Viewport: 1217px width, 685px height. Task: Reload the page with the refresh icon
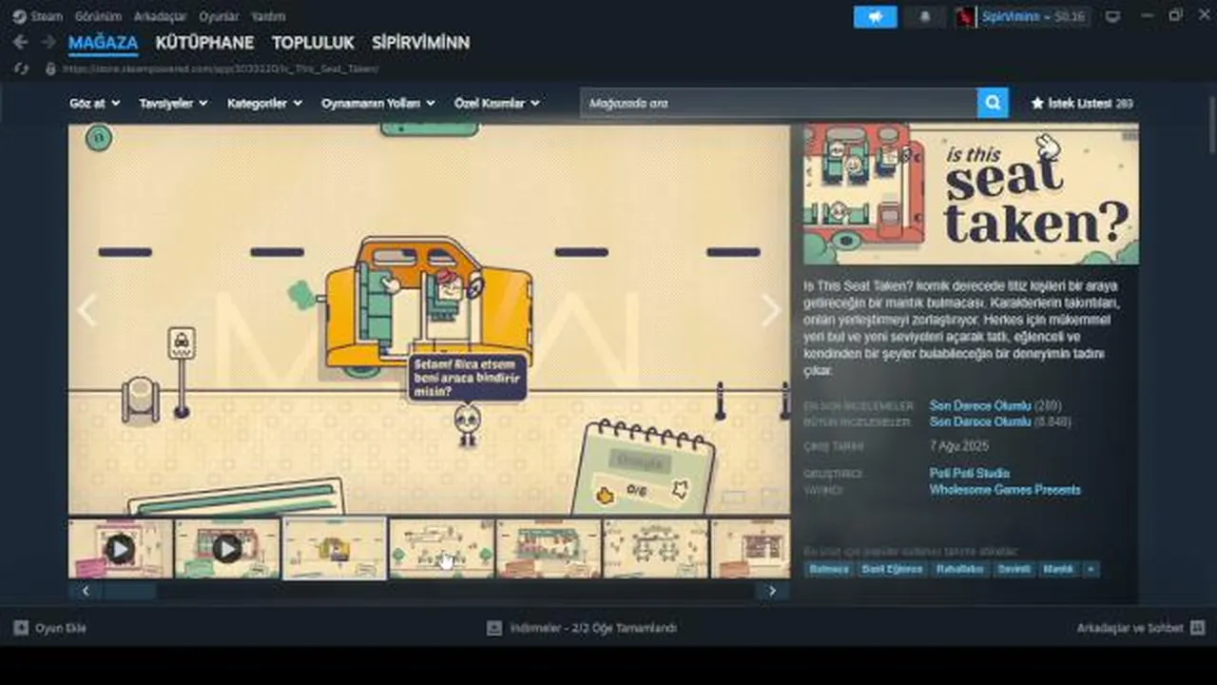pyautogui.click(x=21, y=69)
